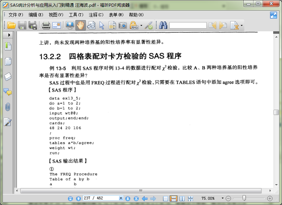Click the search options page icon

click(234, 25)
